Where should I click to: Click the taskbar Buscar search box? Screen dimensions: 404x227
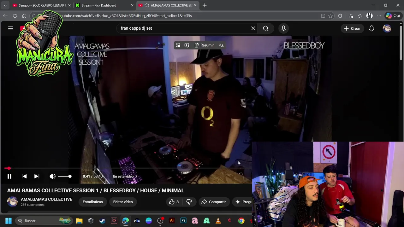(x=44, y=221)
